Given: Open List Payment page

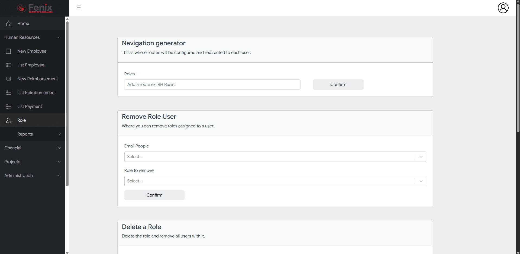Looking at the screenshot, I should [x=33, y=107].
